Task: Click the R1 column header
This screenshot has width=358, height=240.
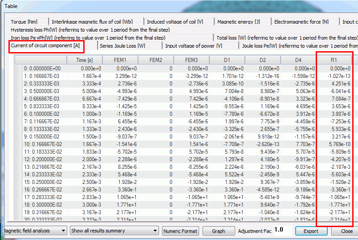Action: point(334,60)
